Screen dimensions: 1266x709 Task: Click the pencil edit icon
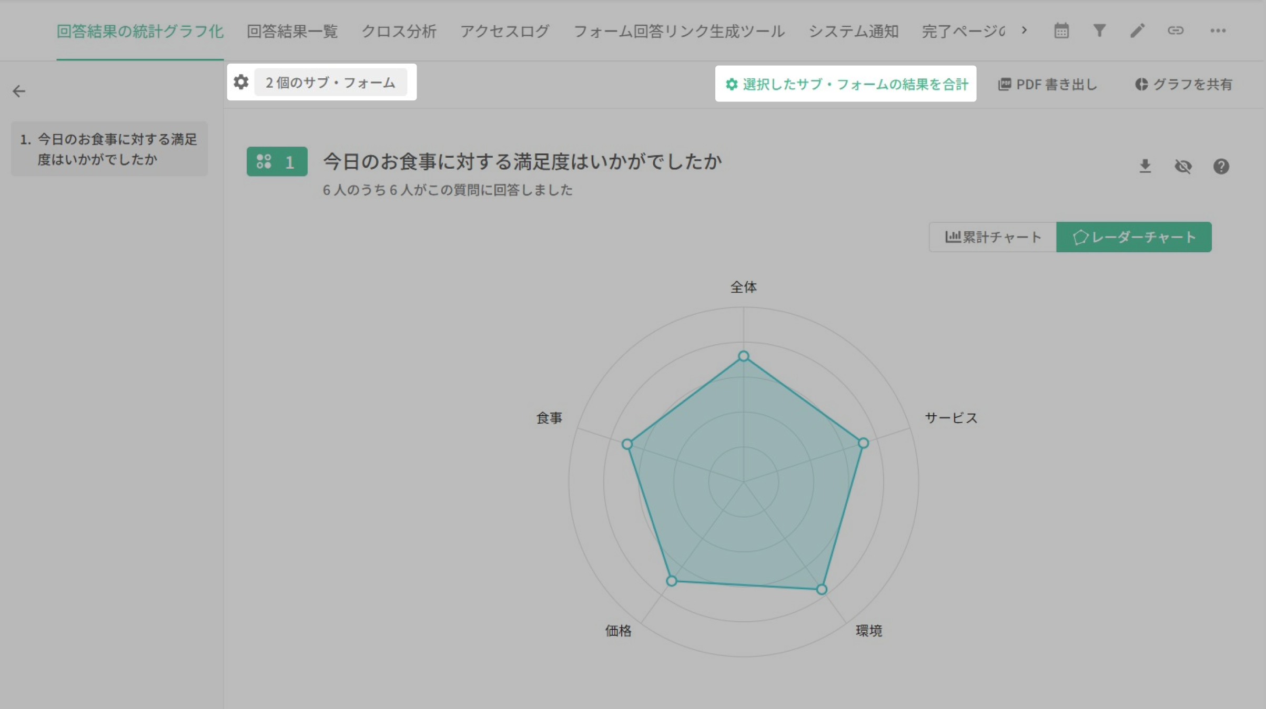point(1137,30)
